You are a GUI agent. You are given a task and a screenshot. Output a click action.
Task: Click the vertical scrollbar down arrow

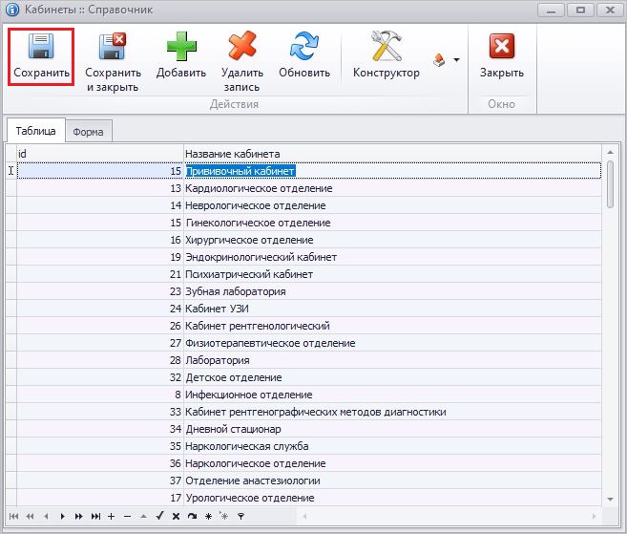(611, 499)
